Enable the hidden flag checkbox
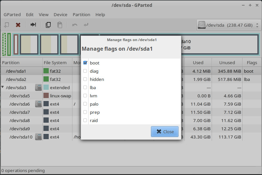Image resolution: width=262 pixels, height=175 pixels. click(85, 79)
